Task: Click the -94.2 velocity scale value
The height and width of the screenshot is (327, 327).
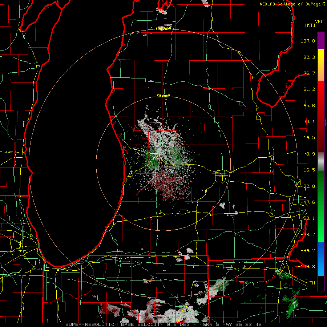Action: click(x=308, y=251)
